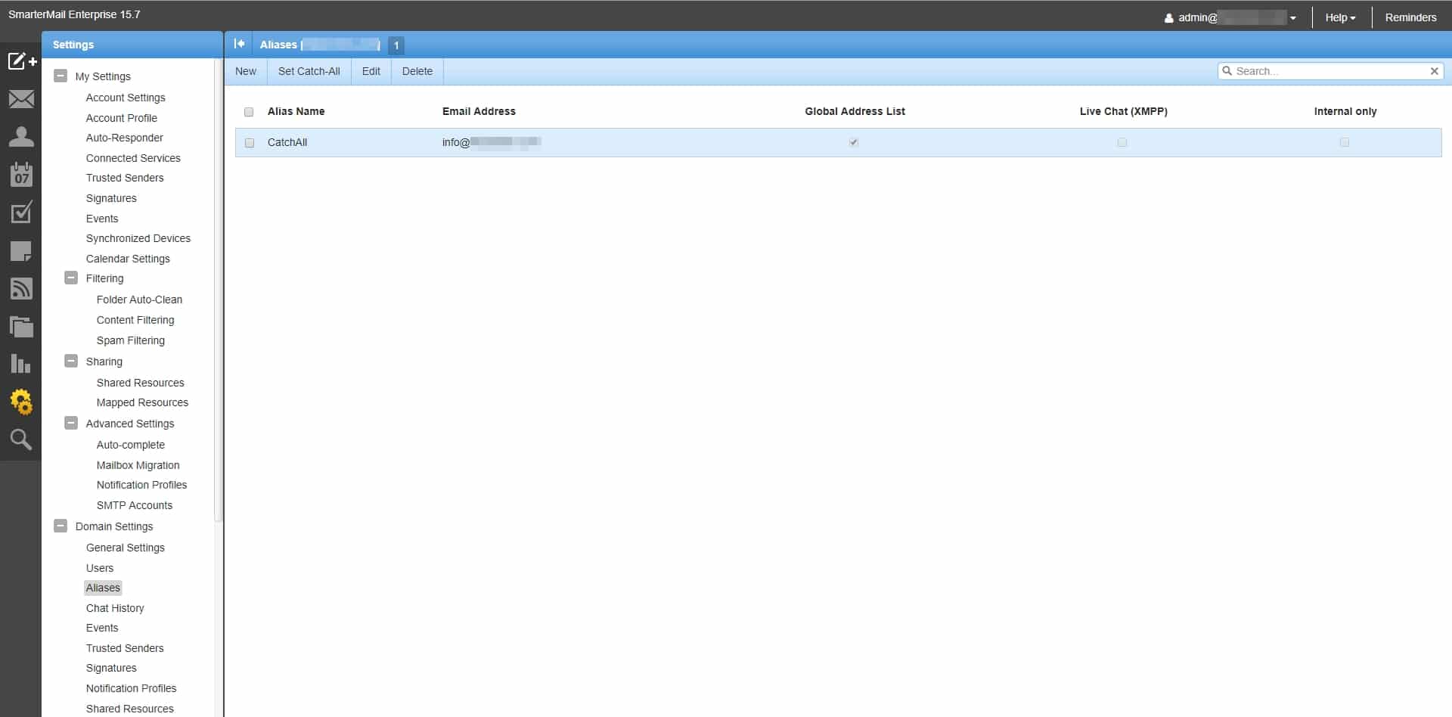Open the RSS Feeds icon

[x=21, y=288]
